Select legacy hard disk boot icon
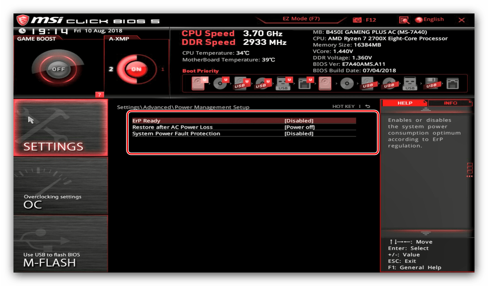 pos(325,84)
